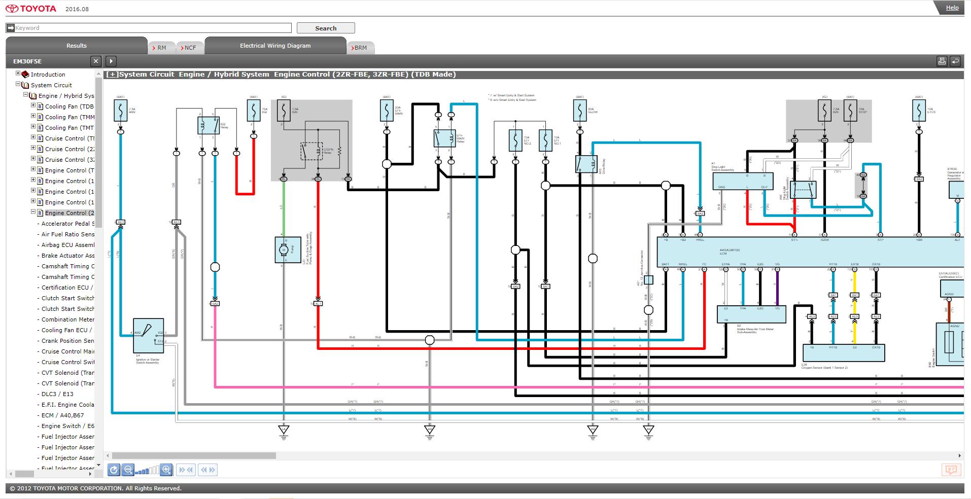This screenshot has width=971, height=499.
Task: Click the diagram scroll-right arrow
Action: click(959, 455)
